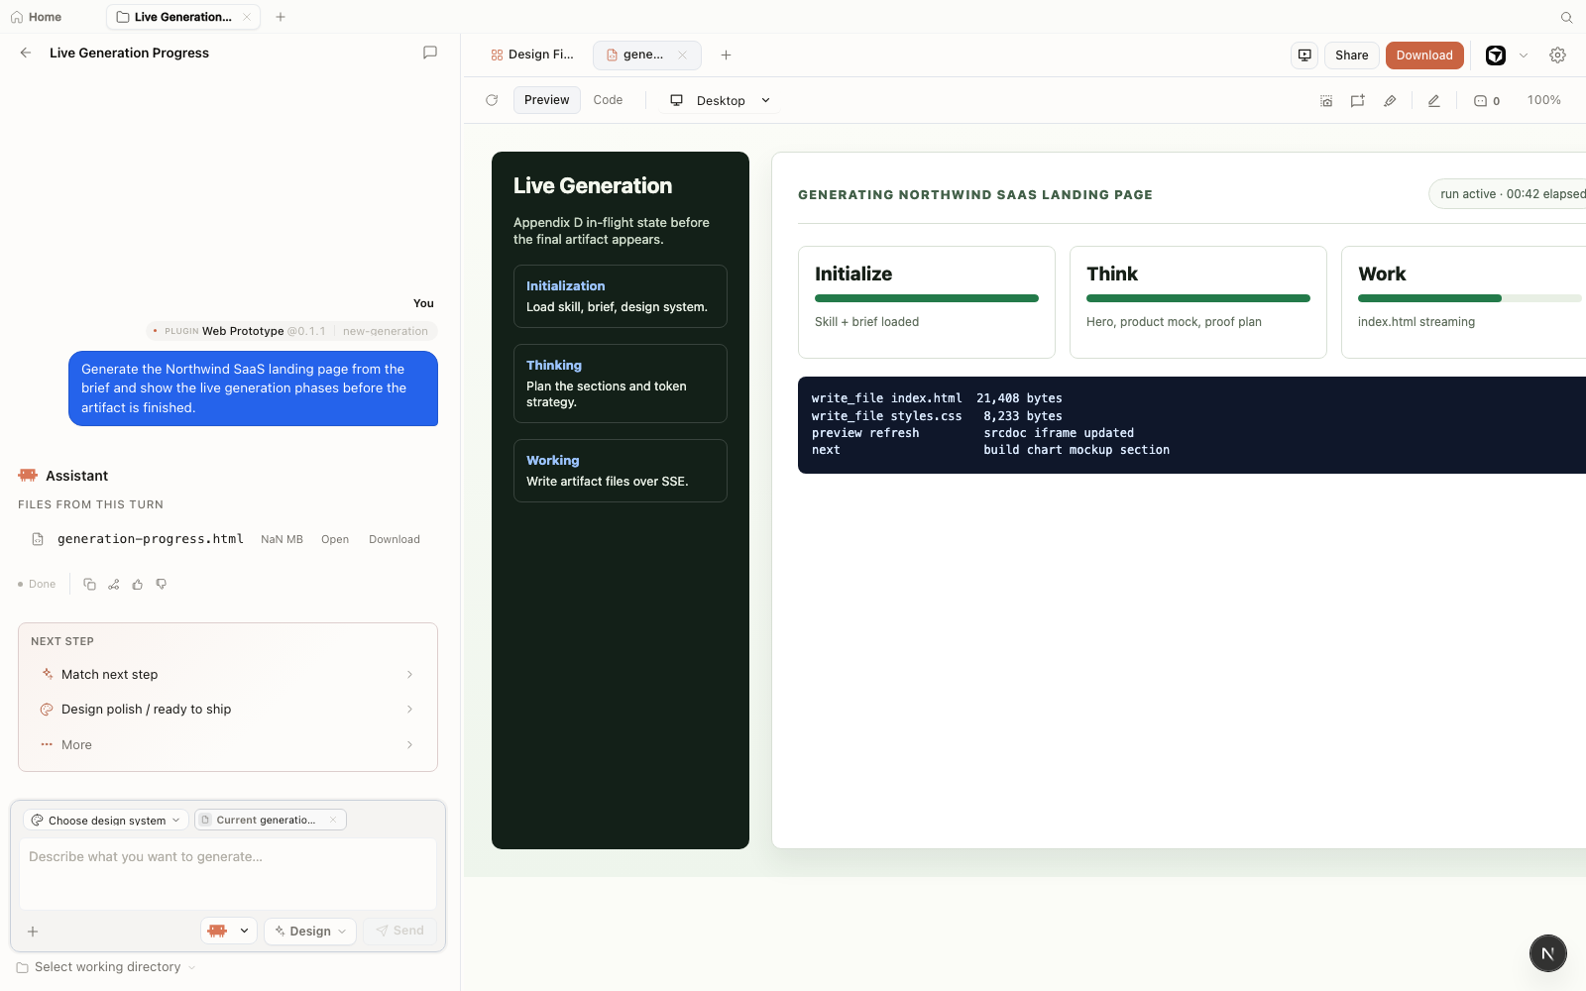Screen dimensions: 1586x991
Task: Open the Design Fi... tab
Action: (x=532, y=55)
